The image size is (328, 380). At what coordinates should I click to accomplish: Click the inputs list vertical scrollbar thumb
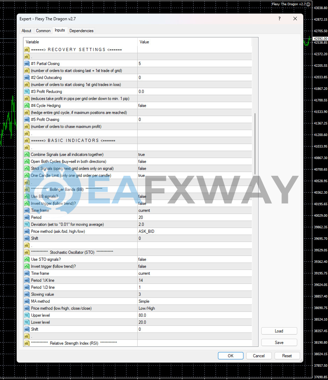tap(255, 143)
